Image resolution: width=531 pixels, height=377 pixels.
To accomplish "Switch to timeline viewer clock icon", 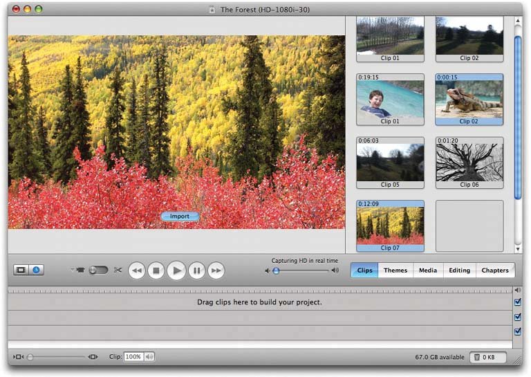I will pos(36,270).
